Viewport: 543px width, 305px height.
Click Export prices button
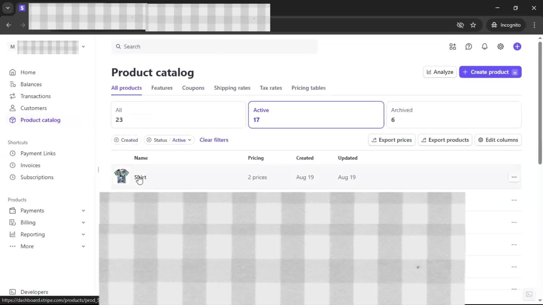click(391, 140)
